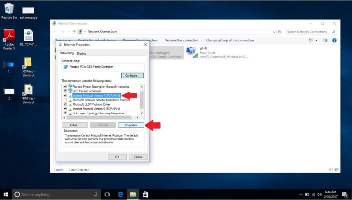Viewport: 352px width, 200px height.
Task: Close the Ethernet Properties dialog
Action: [145, 44]
